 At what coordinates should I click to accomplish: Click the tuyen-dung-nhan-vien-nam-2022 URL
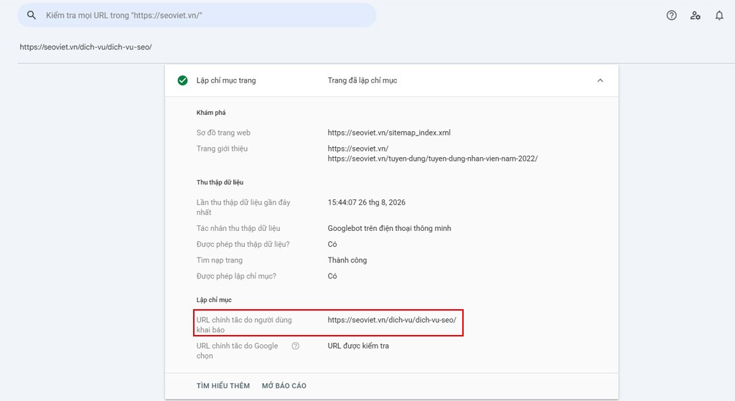pyautogui.click(x=433, y=159)
